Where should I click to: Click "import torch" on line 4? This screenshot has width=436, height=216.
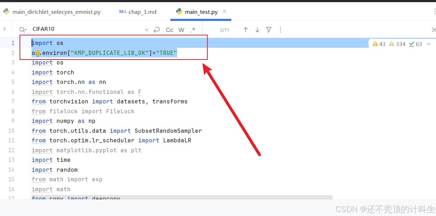click(x=53, y=72)
